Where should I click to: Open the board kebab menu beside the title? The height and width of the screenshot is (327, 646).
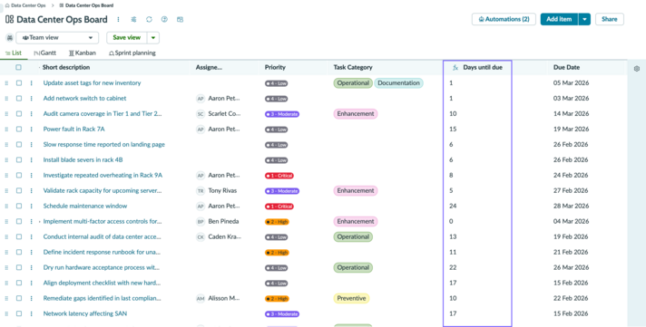[x=118, y=19]
